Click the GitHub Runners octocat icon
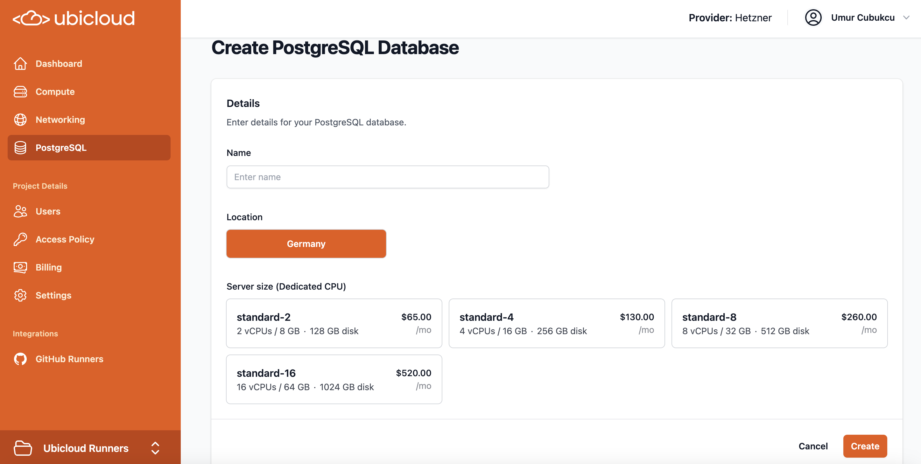 point(20,359)
